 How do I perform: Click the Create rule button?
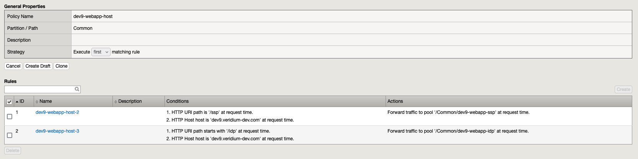pyautogui.click(x=623, y=89)
